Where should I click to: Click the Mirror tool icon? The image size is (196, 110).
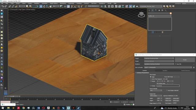coord(102,6)
